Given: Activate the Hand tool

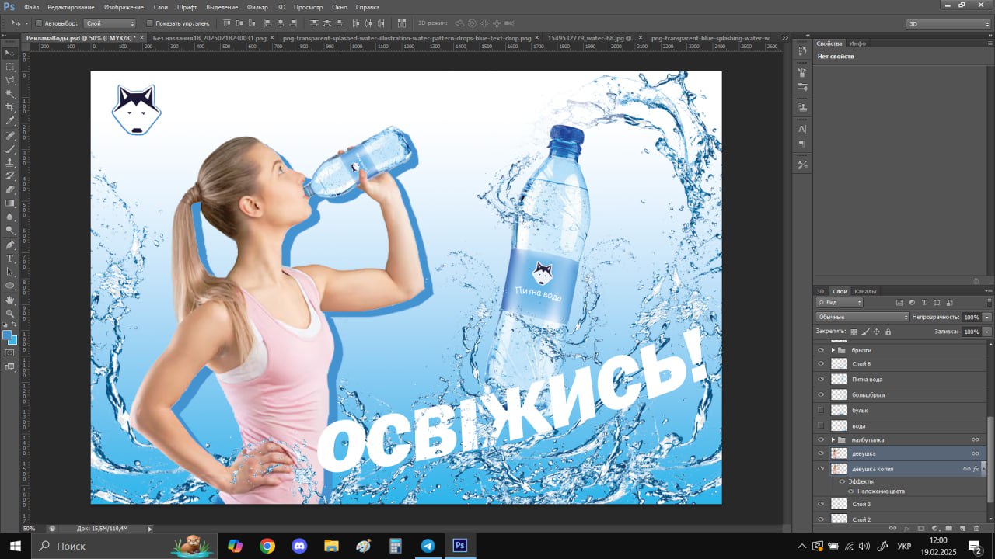Looking at the screenshot, I should coord(10,300).
